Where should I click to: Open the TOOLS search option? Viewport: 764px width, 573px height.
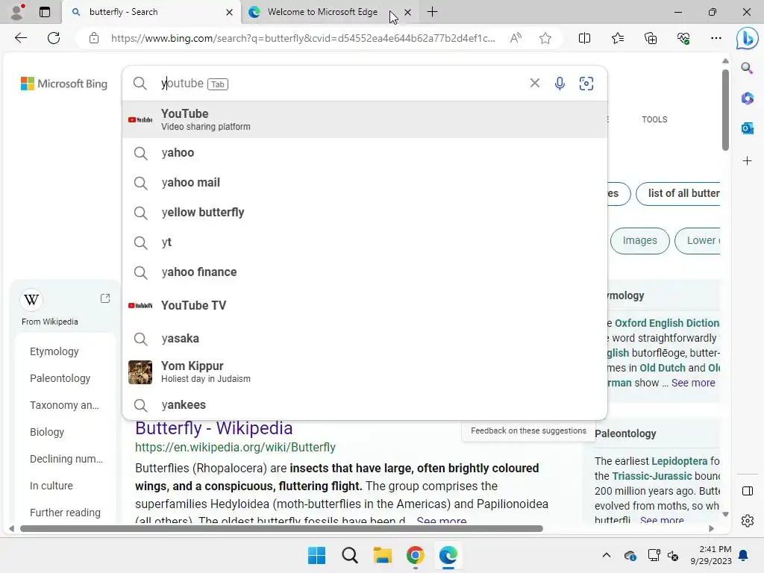pyautogui.click(x=654, y=119)
